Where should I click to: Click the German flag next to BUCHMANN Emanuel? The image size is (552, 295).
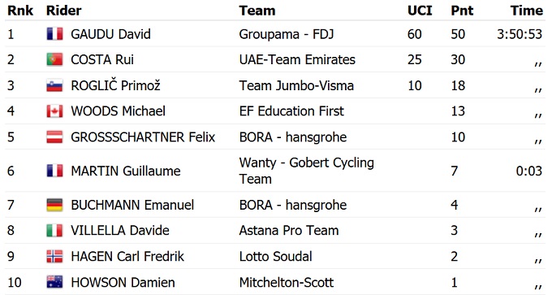click(x=54, y=205)
